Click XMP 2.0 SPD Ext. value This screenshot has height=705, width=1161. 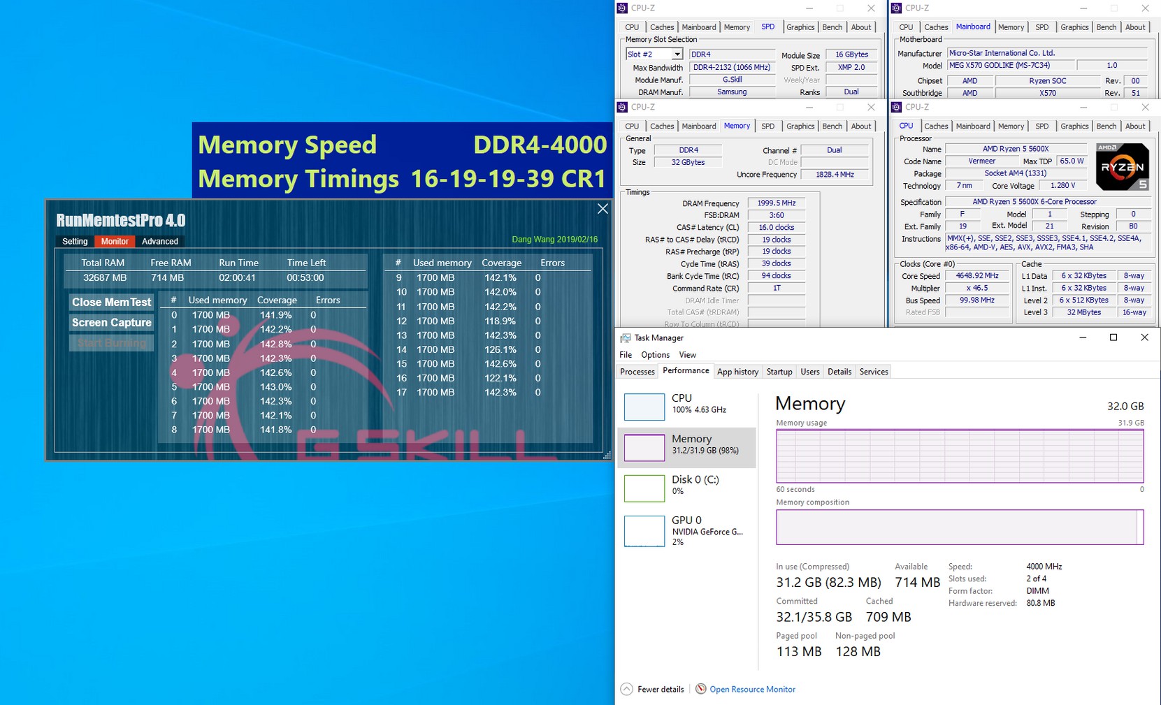[x=851, y=68]
